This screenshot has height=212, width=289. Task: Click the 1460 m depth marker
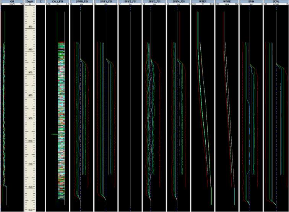point(30,50)
